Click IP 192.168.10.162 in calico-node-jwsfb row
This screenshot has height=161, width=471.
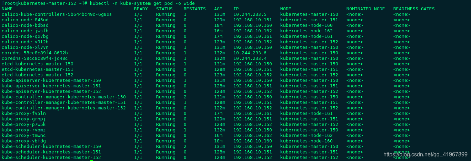click(253, 31)
